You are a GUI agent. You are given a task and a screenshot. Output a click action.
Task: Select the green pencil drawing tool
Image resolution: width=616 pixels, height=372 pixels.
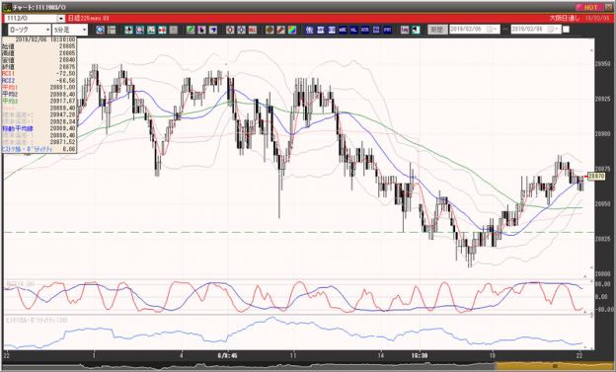(191, 30)
